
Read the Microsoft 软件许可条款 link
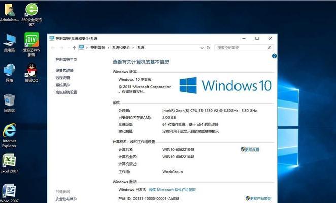[x=172, y=190]
